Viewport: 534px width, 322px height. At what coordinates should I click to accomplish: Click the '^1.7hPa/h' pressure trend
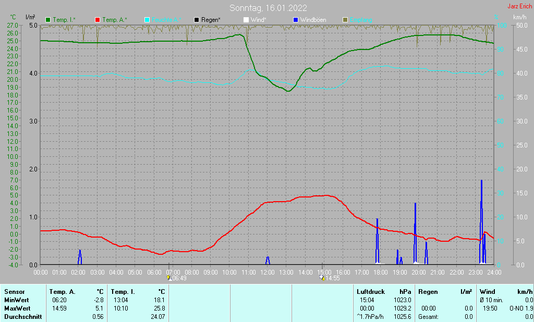tap(370, 317)
